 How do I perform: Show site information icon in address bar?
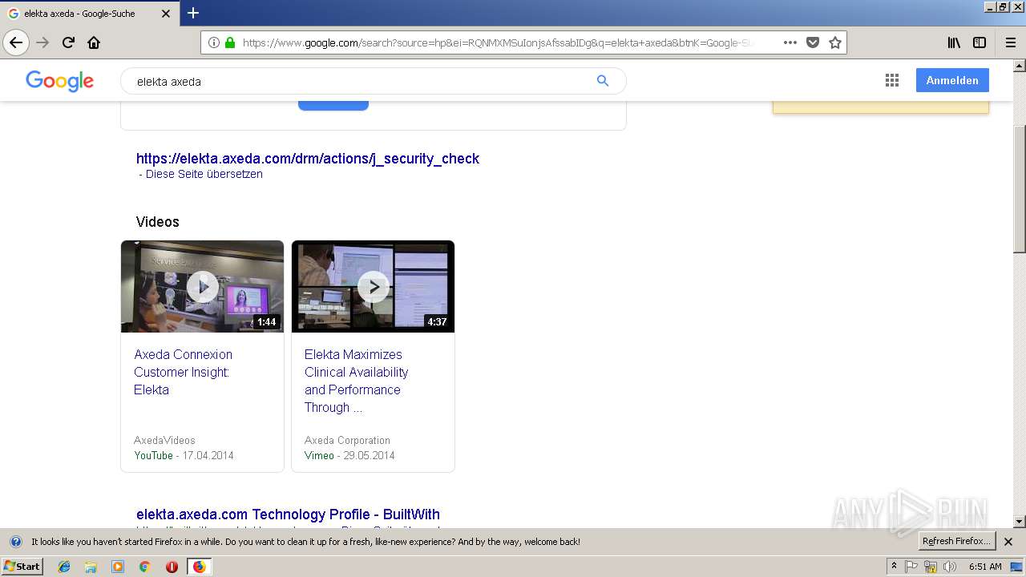(214, 42)
